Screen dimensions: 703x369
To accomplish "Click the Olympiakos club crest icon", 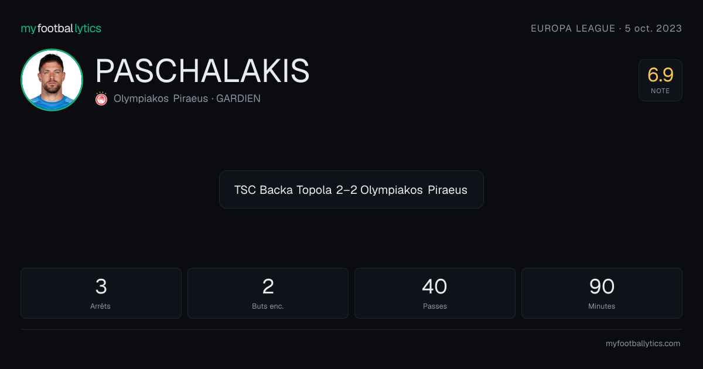I will pyautogui.click(x=101, y=98).
